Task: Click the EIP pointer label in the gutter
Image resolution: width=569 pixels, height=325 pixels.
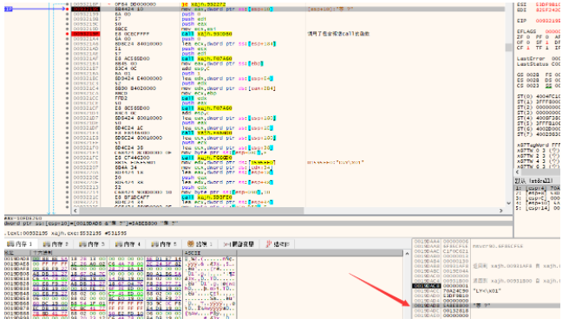Action: (9, 9)
